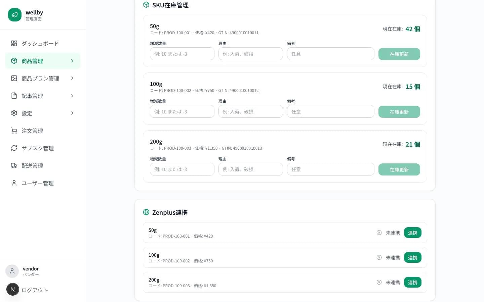Click the 未連携 status icon for 50g

pos(379,233)
